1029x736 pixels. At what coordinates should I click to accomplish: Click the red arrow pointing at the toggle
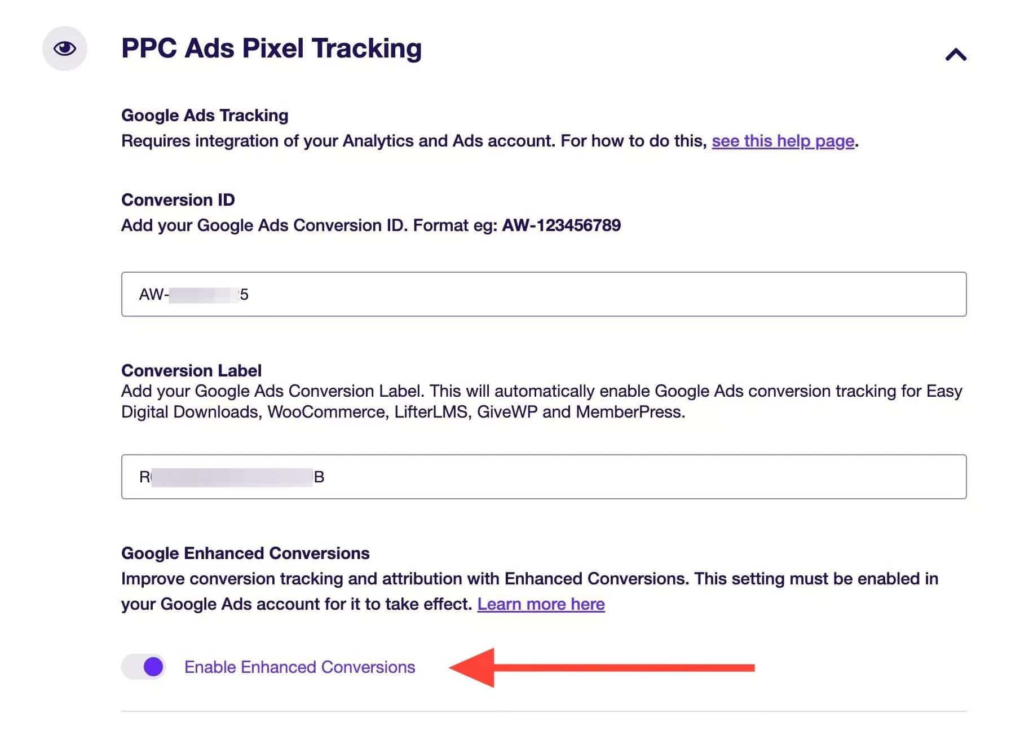tap(602, 668)
